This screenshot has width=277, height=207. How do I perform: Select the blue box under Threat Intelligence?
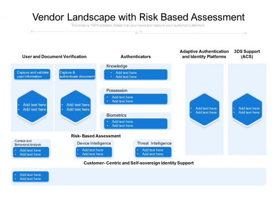[153, 152]
